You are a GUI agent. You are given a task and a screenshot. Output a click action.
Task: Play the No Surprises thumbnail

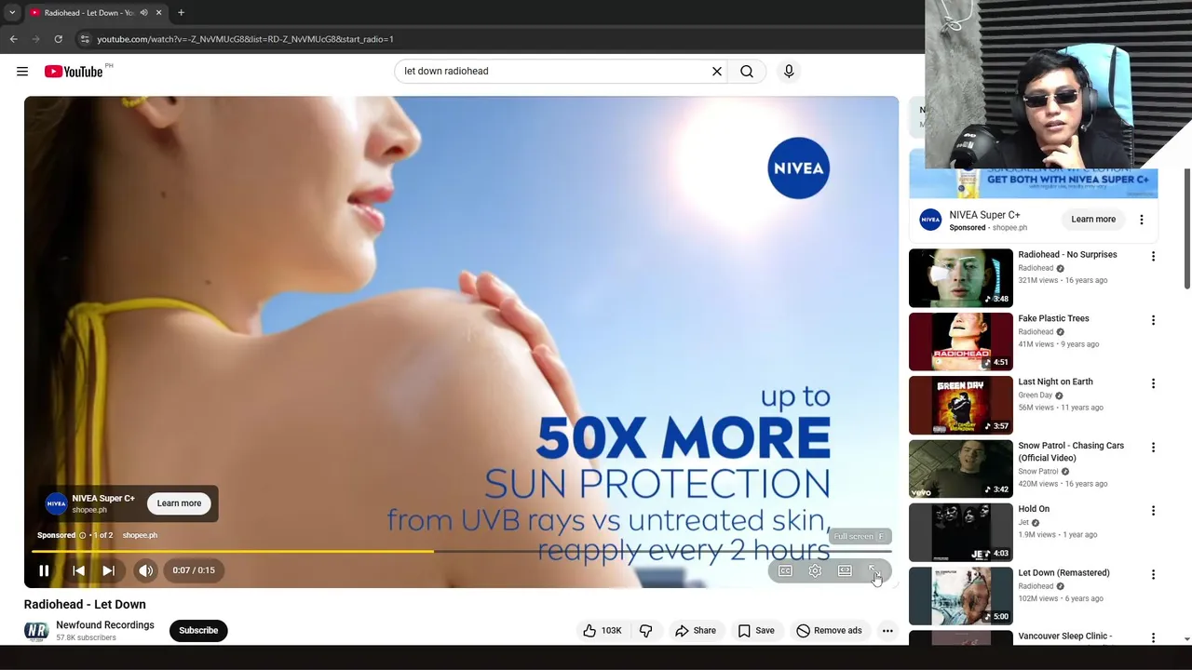[960, 277]
